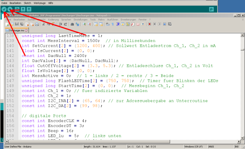Open Folder as Workspace toolbar icon
245x149 pixels.
coord(138,24)
